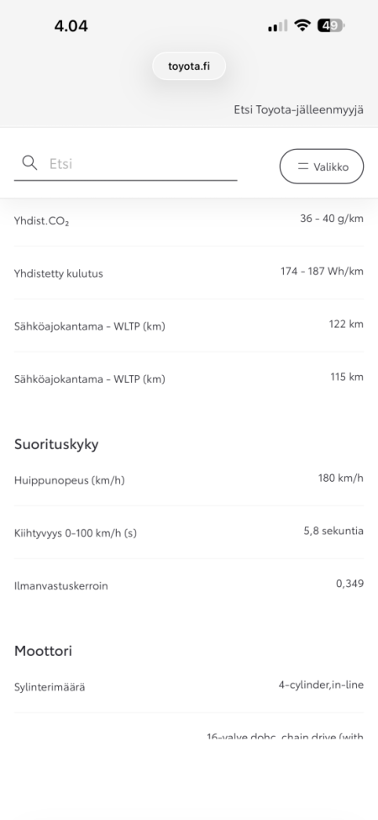Image resolution: width=378 pixels, height=820 pixels.
Task: Open Etsi Toyota-jälleenmyyjä link
Action: [299, 110]
